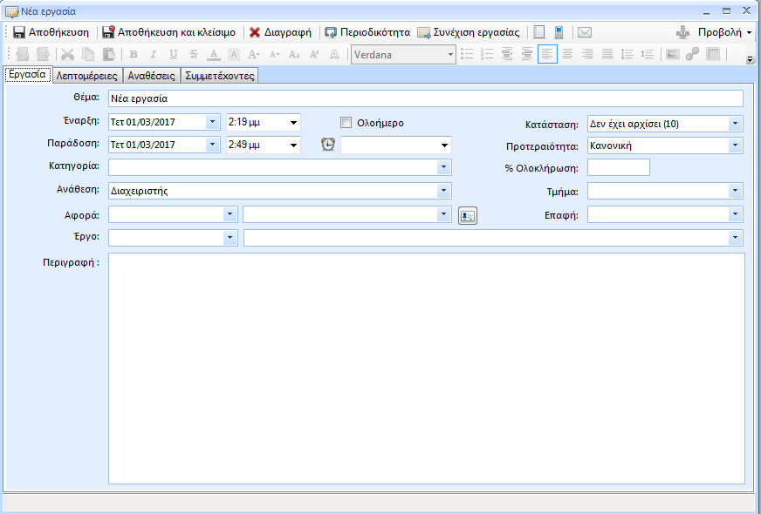Click the Αποθήκευση save icon

click(19, 32)
